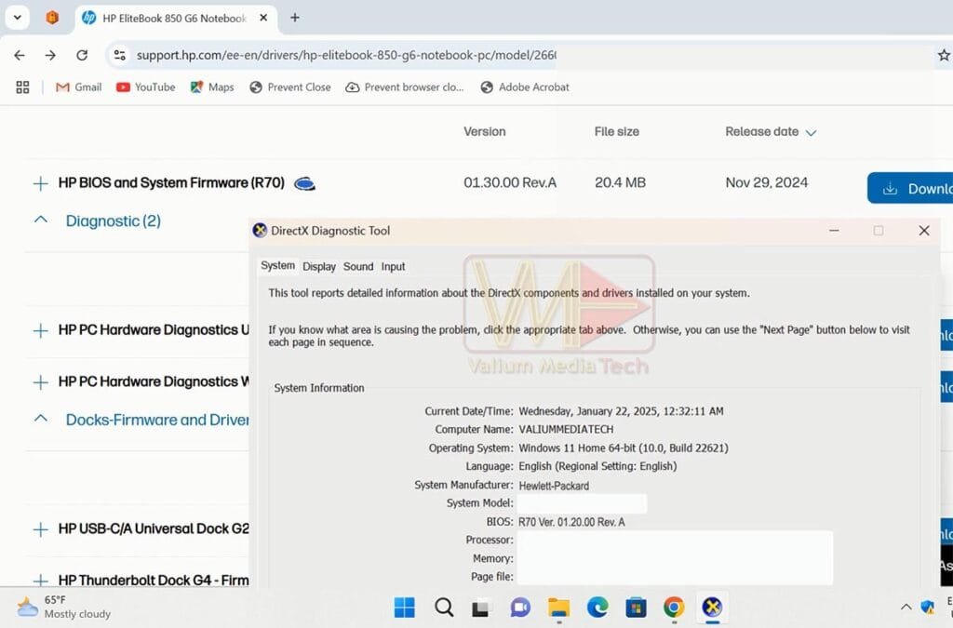
Task: Open the Prevent browser clo... bookmark
Action: pos(405,87)
